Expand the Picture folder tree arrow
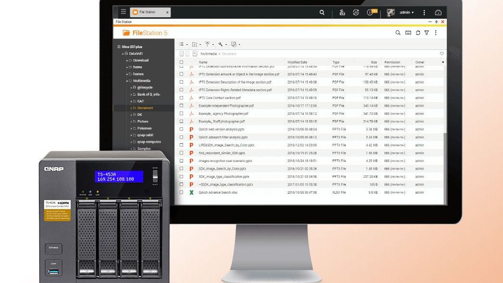This screenshot has width=503, height=283. [x=131, y=121]
